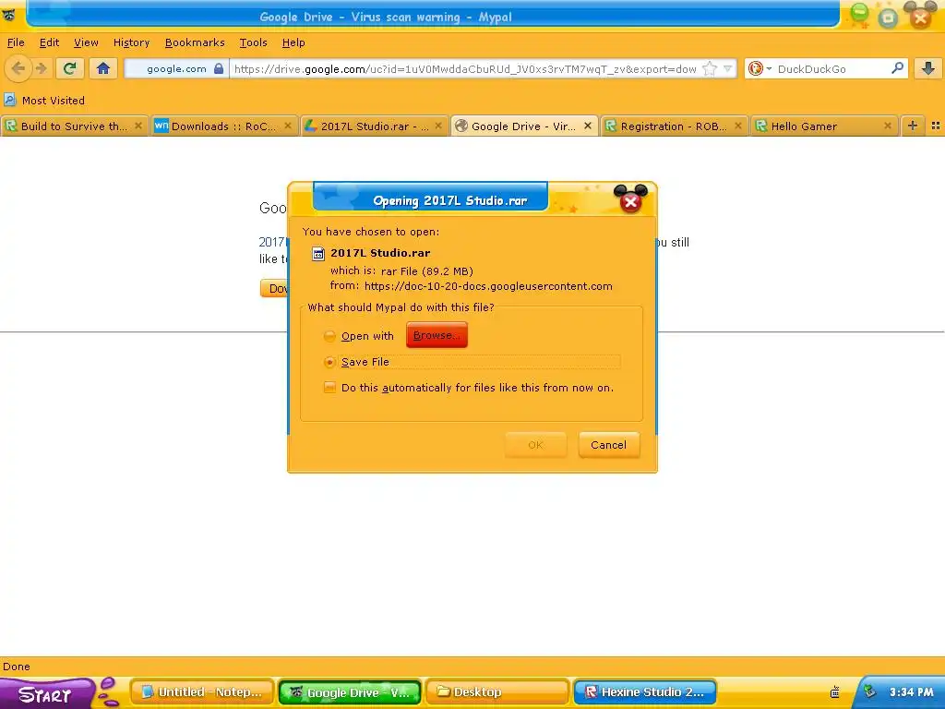
Task: Select the Save File radio button
Action: pyautogui.click(x=329, y=362)
